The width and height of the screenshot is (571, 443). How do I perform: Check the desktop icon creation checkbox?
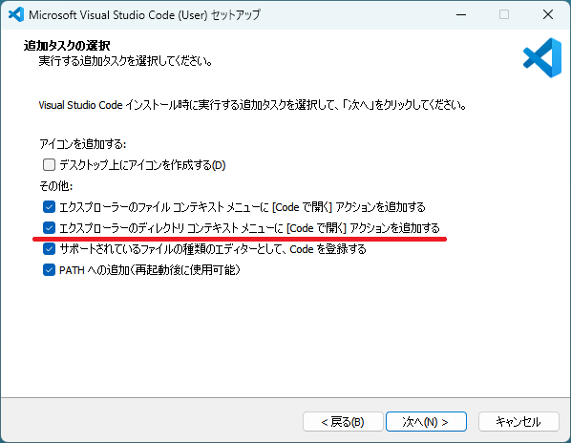point(49,165)
